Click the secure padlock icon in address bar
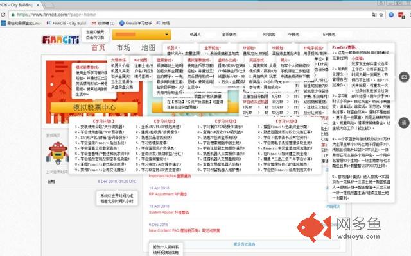The image size is (411, 256). coord(13,15)
